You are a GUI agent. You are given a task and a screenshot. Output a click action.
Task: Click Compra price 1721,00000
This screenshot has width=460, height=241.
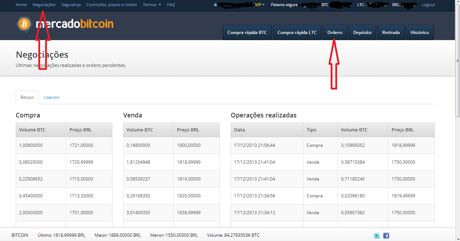pyautogui.click(x=81, y=145)
